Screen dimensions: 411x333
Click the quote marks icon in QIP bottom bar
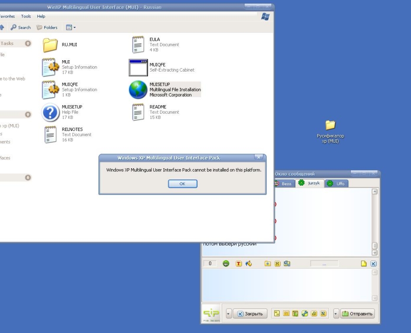click(277, 313)
